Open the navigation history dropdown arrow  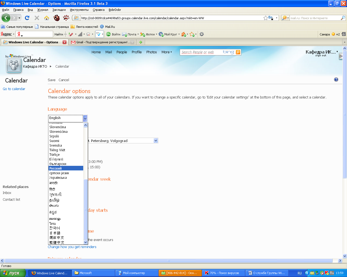[x=19, y=18]
